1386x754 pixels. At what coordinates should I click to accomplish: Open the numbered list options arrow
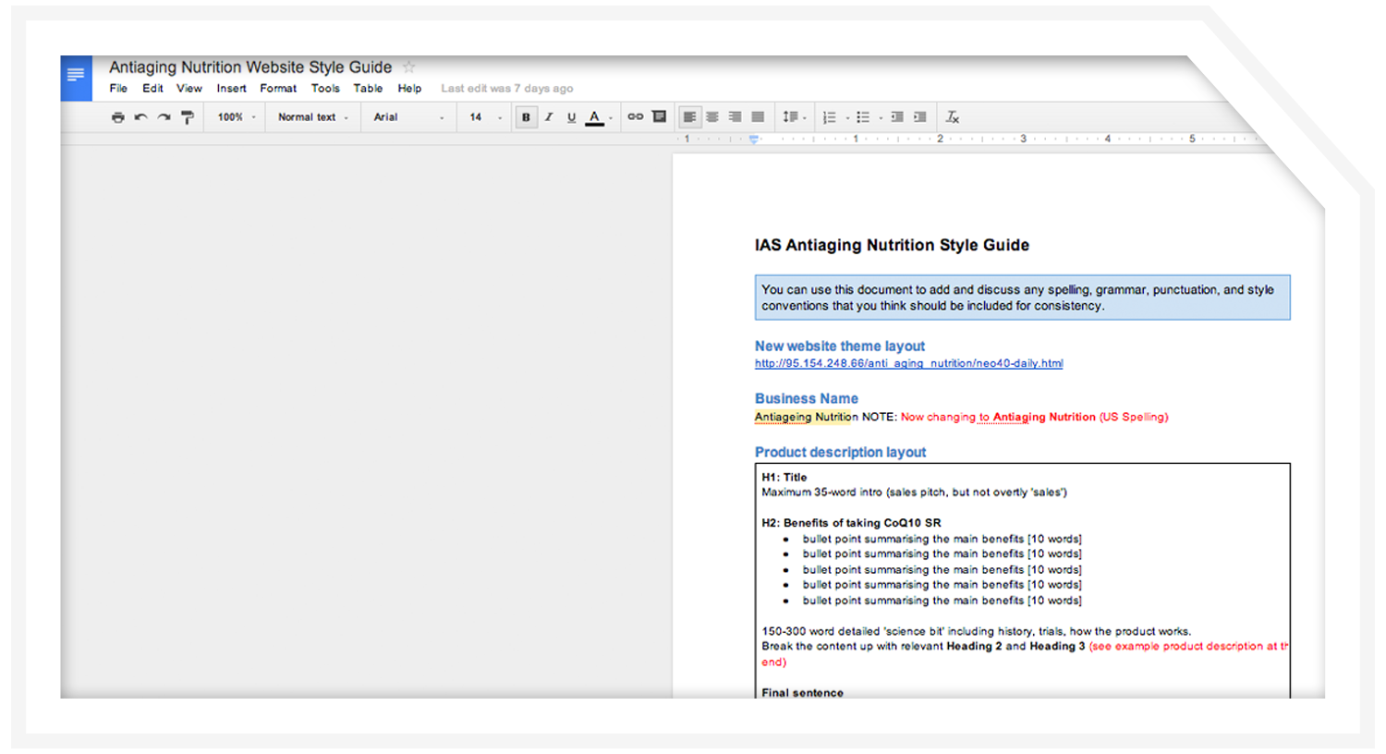pyautogui.click(x=847, y=117)
